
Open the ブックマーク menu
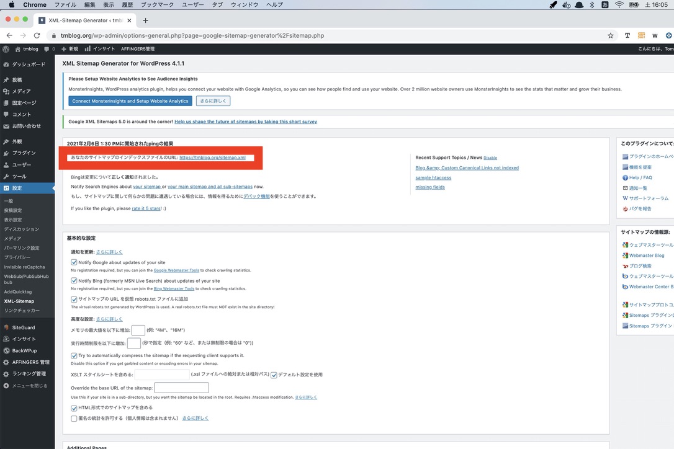[x=157, y=5]
